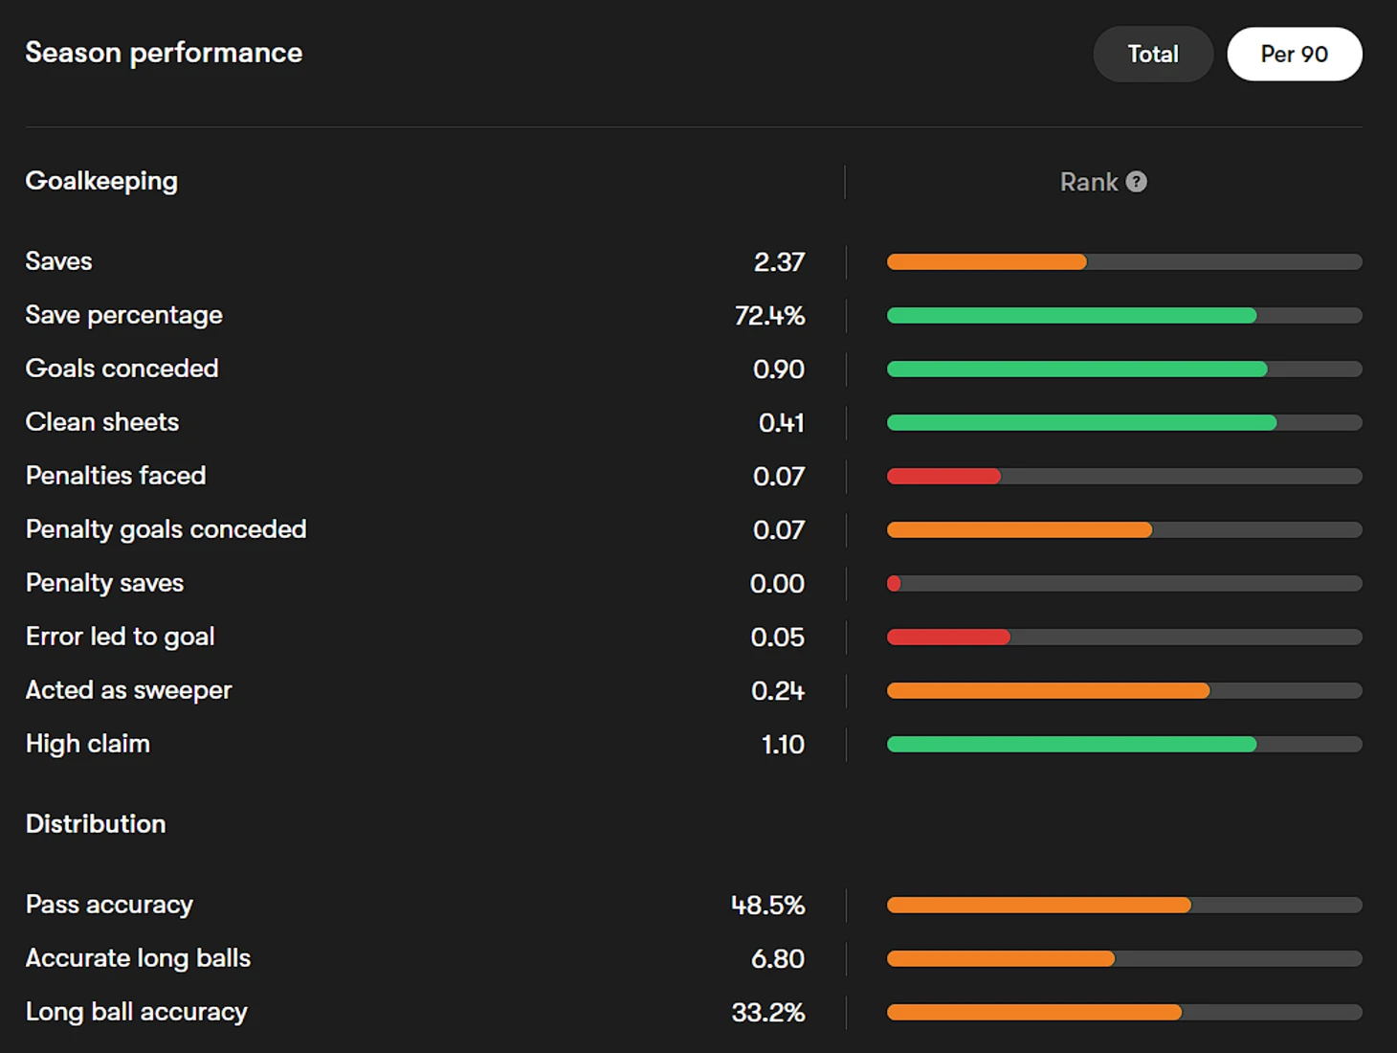Click the Acted as sweeper label
Screen dimensions: 1397x1053
click(128, 690)
